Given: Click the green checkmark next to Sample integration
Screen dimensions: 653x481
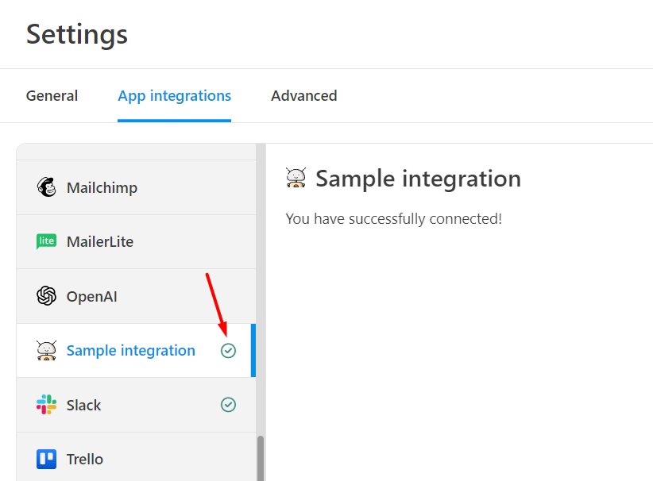Looking at the screenshot, I should pyautogui.click(x=228, y=351).
